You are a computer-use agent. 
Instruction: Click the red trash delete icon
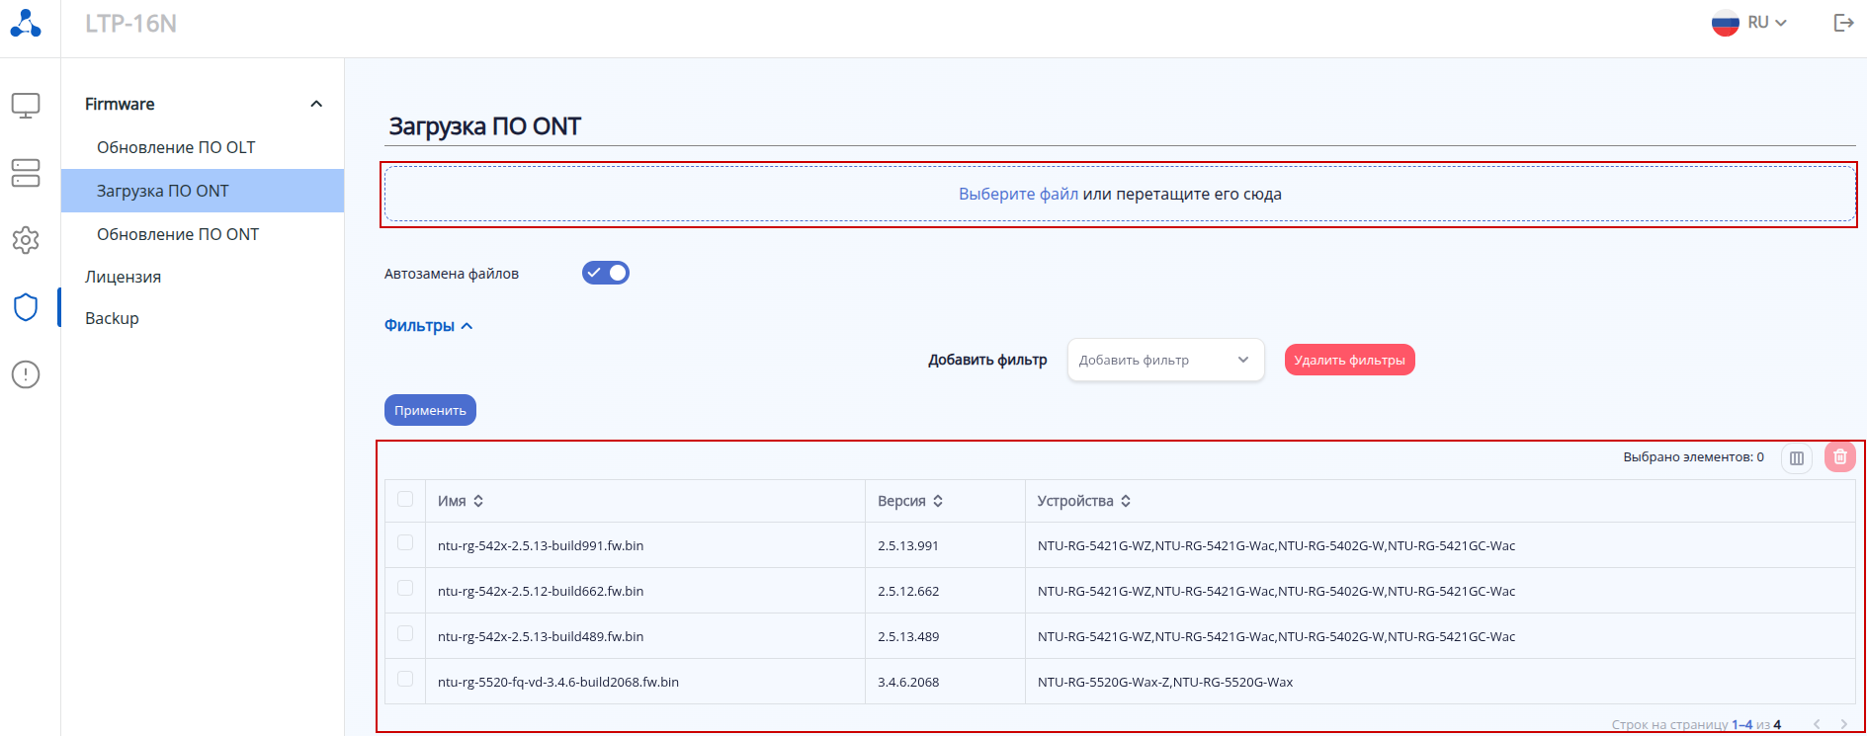1839,457
